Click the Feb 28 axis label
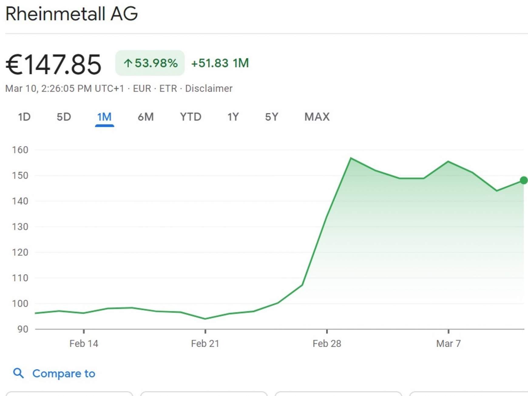 327,344
